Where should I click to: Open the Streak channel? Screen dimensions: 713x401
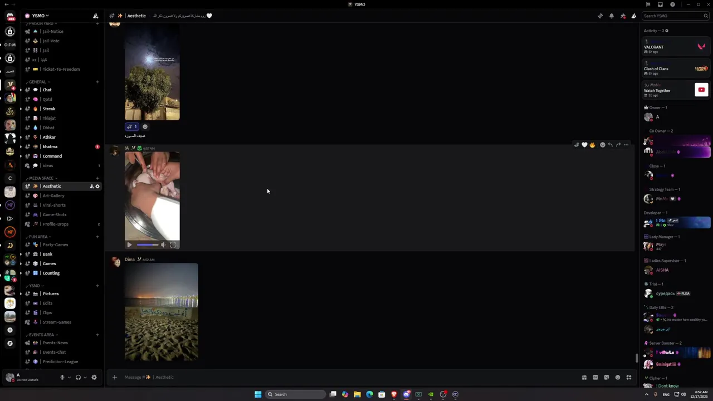coord(62,109)
